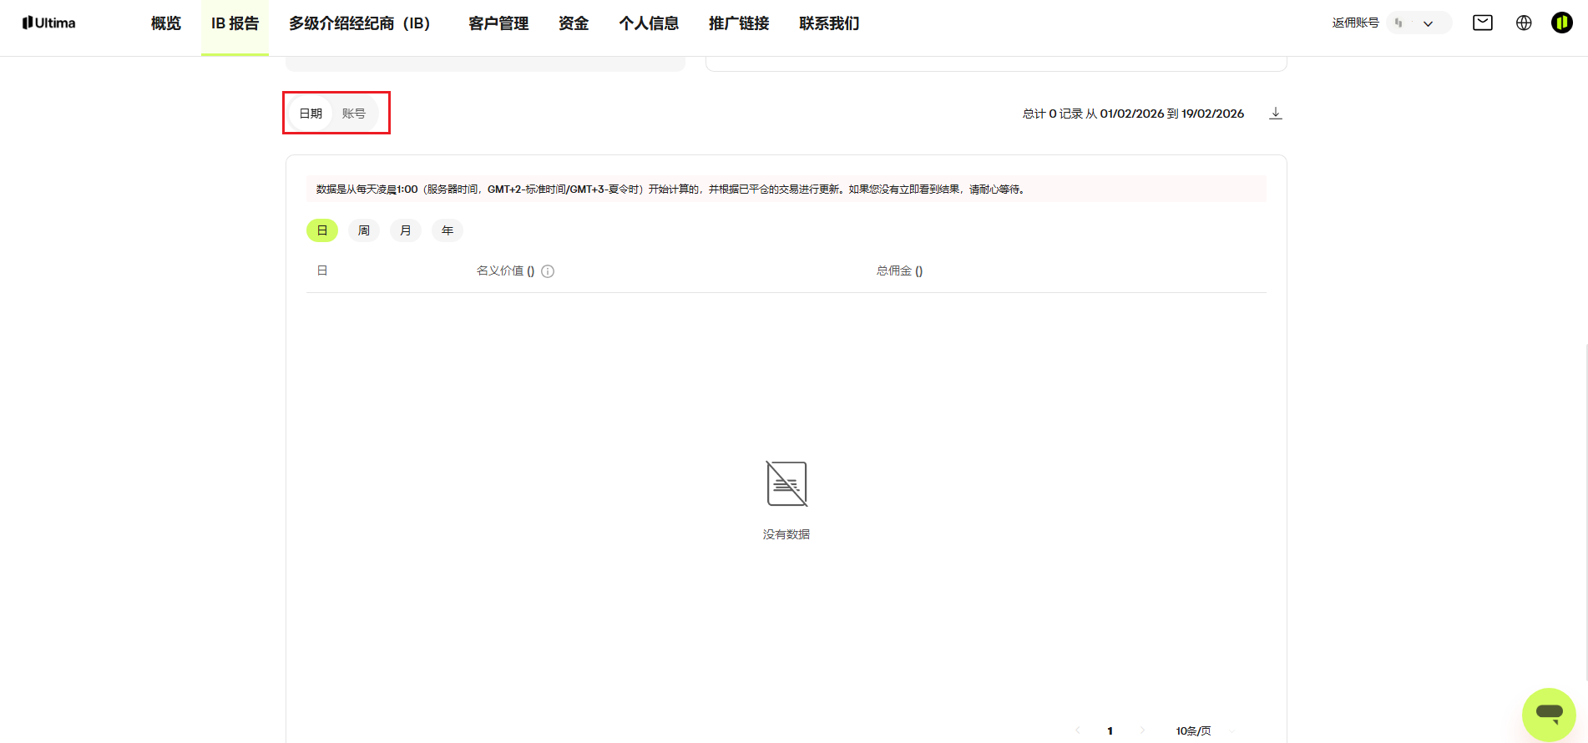This screenshot has width=1588, height=743.
Task: Open the green chat support bubble
Action: pyautogui.click(x=1549, y=714)
